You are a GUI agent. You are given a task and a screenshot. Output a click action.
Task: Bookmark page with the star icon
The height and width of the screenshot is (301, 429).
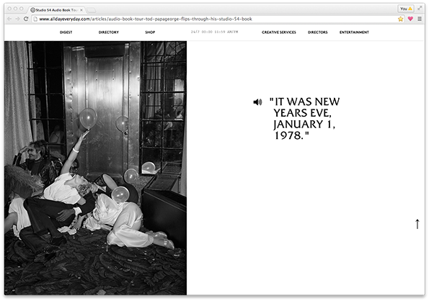point(401,19)
